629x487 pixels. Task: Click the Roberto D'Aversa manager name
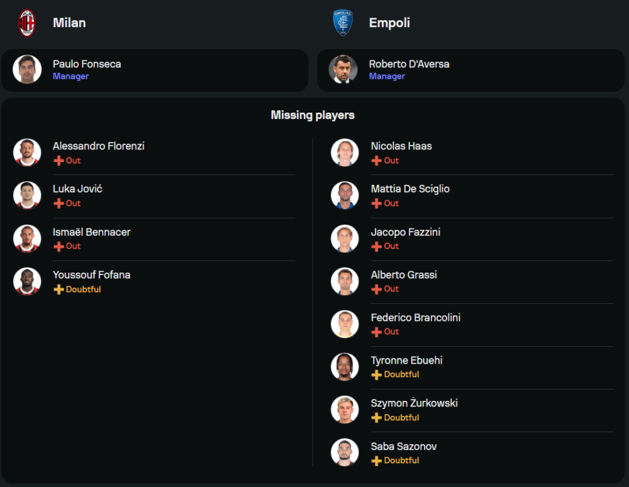click(x=409, y=64)
